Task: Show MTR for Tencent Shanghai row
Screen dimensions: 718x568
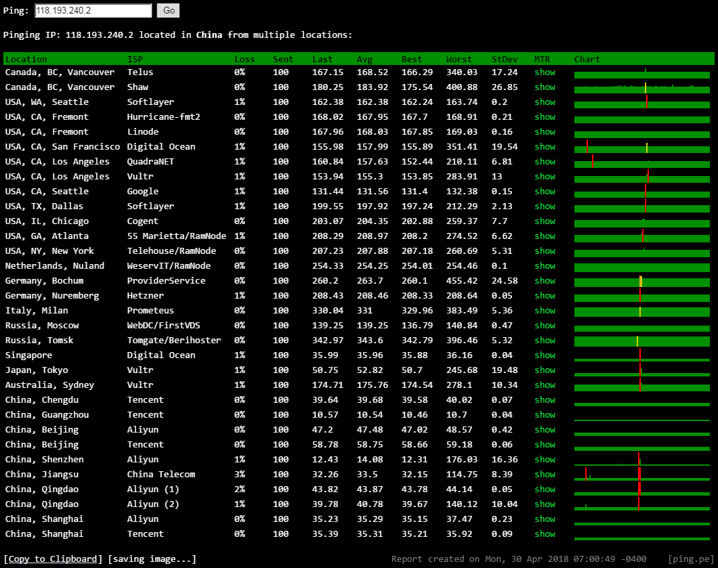Action: [x=545, y=534]
